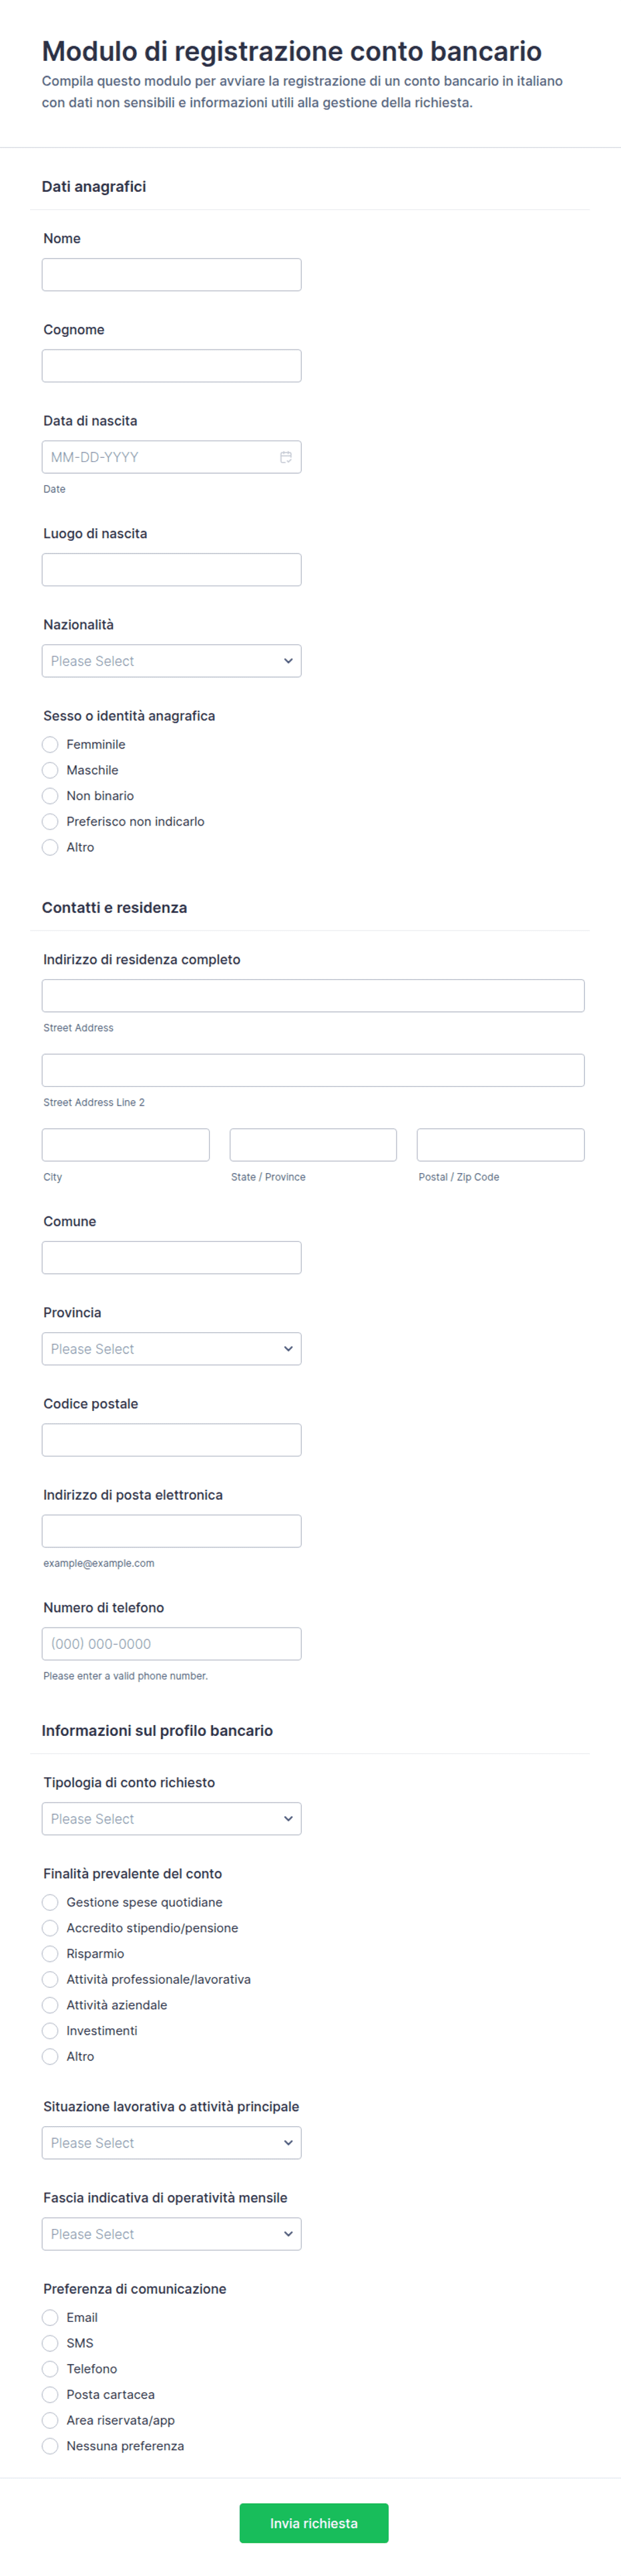Click the Numero di telefono field
Screen dimensions: 621x2576
[x=172, y=1644]
